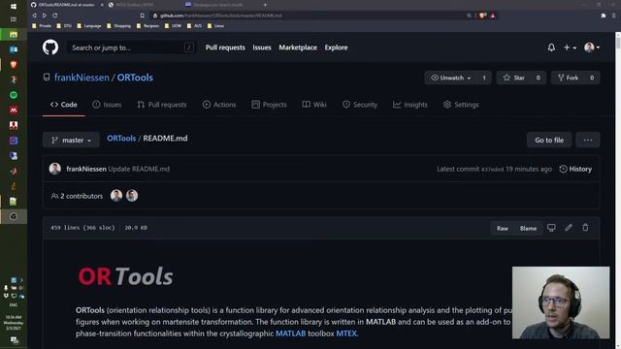Reload the page

coord(55,16)
